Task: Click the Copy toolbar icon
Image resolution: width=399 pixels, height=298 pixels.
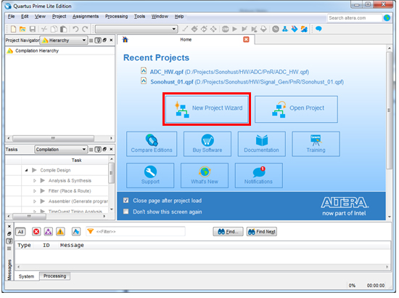Action: [54, 29]
